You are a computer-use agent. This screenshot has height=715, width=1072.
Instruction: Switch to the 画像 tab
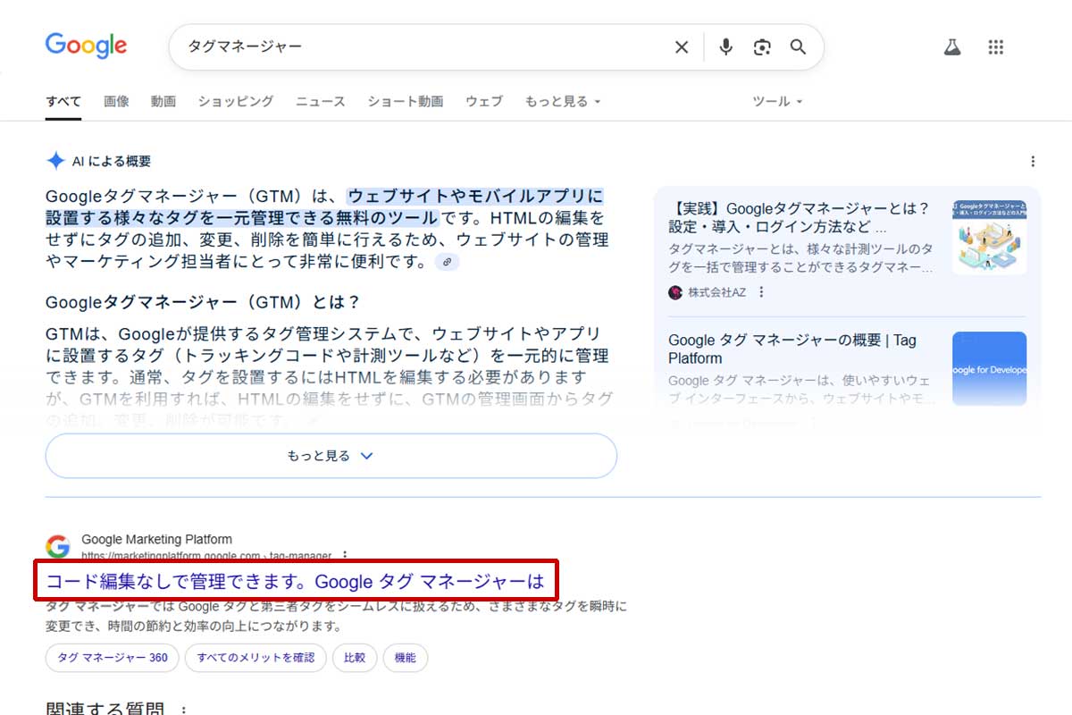(116, 102)
